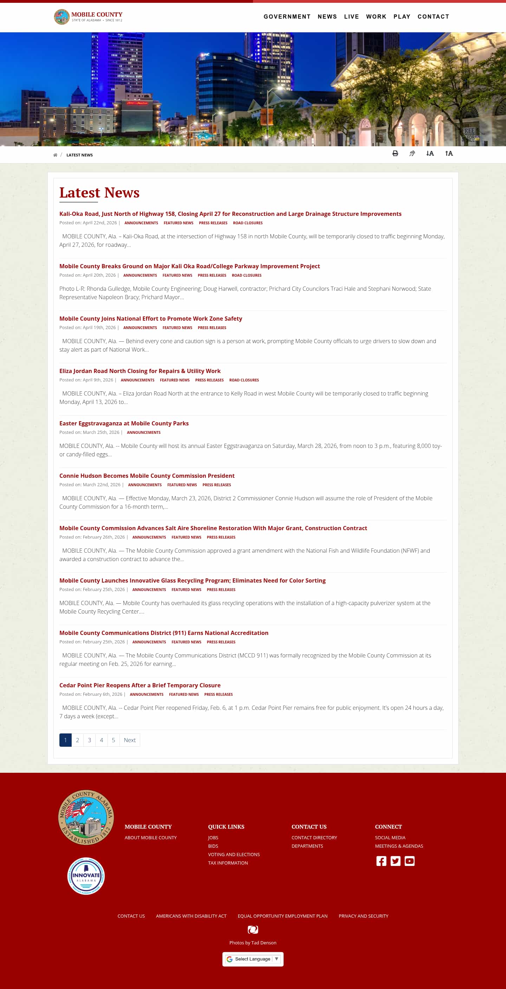Click the print page icon
The image size is (506, 989).
click(x=395, y=153)
